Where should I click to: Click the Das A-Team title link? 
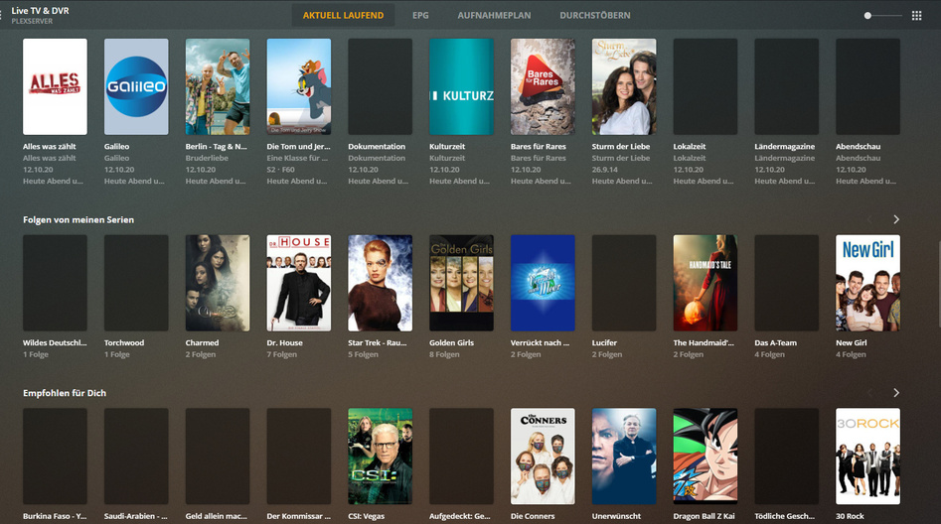[775, 343]
